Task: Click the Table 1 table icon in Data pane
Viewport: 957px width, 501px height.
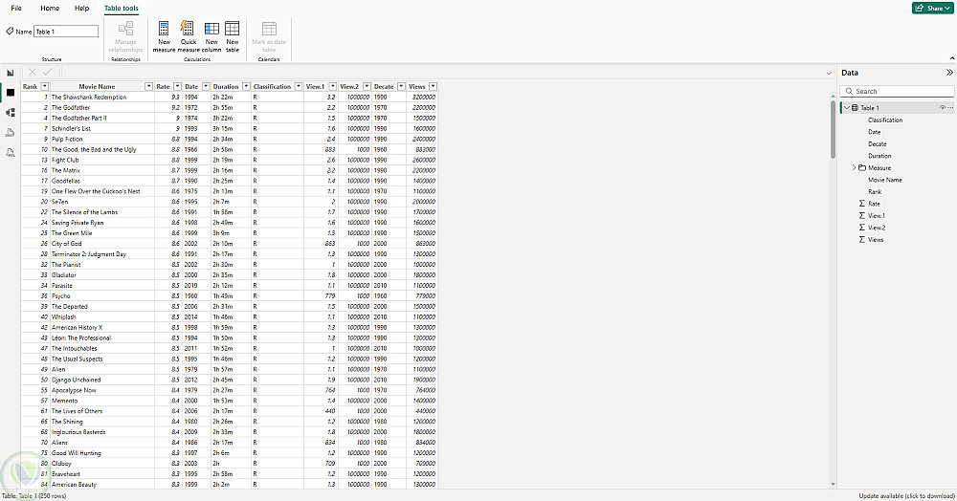Action: (855, 108)
